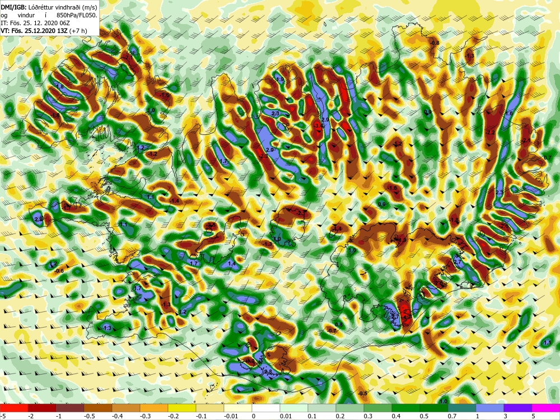
Task: Click the '0.1' legend scale label
Action: (x=312, y=416)
